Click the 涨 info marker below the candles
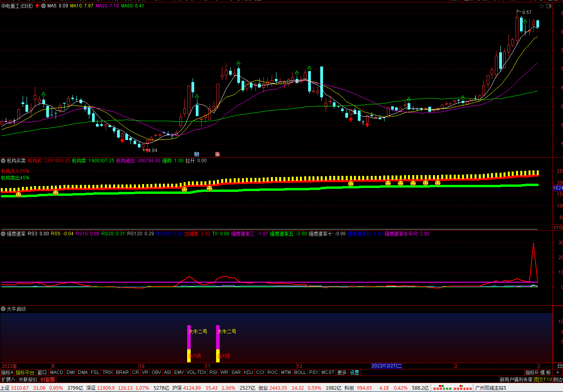Image resolution: width=563 pixels, height=392 pixels. [217, 154]
